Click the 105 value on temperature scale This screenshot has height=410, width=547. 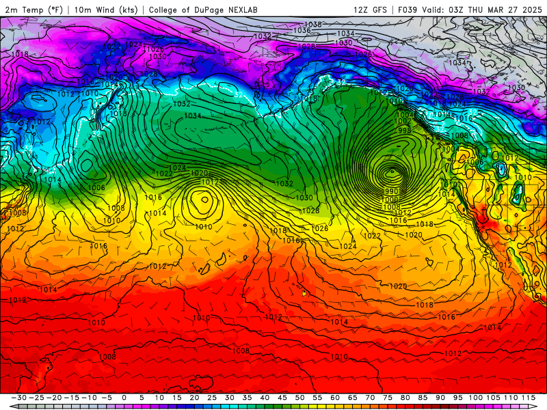click(x=493, y=398)
